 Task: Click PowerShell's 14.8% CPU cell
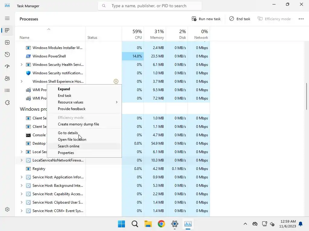133,56
